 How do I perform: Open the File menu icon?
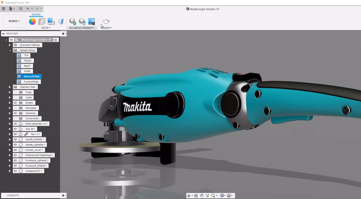(10, 9)
